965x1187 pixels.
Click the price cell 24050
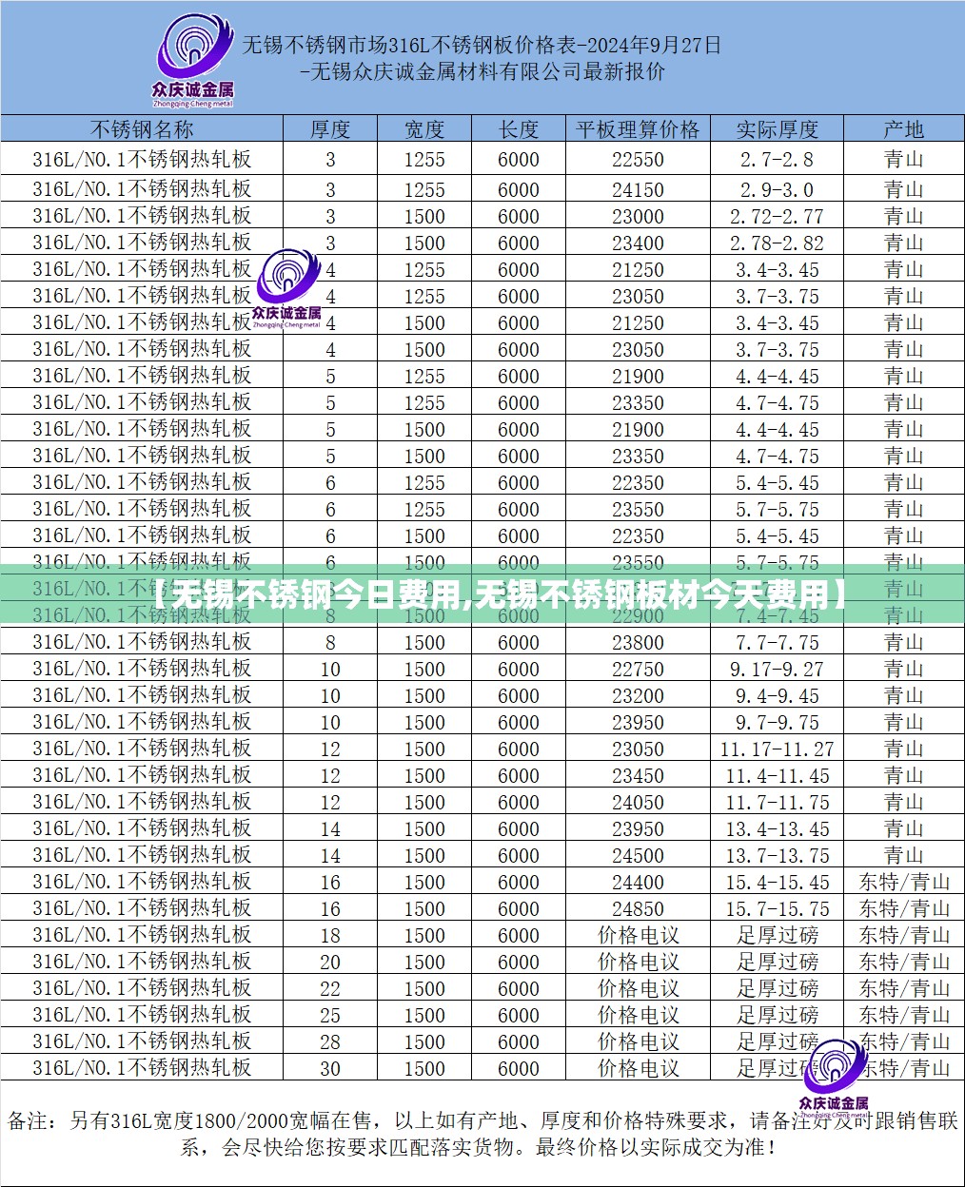(x=638, y=802)
